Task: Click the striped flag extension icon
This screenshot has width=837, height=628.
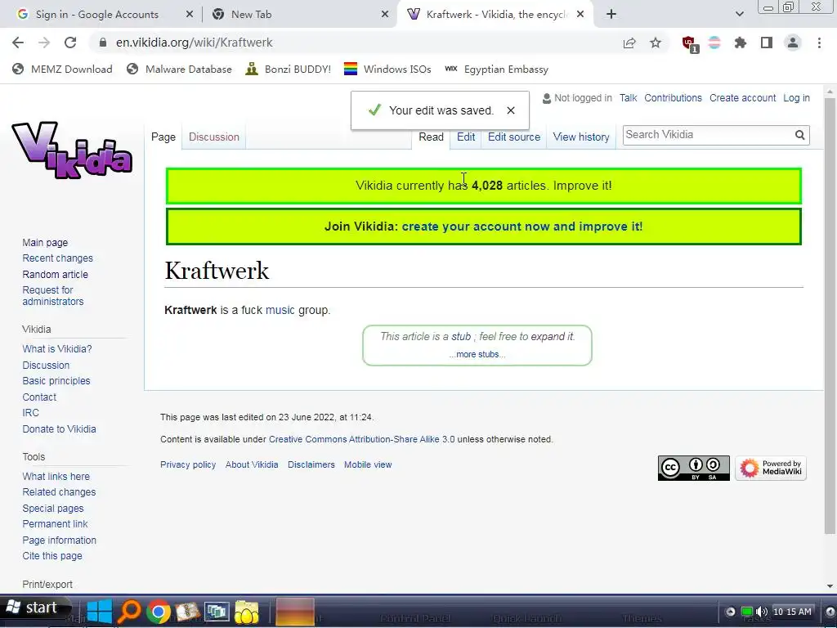Action: tap(714, 43)
